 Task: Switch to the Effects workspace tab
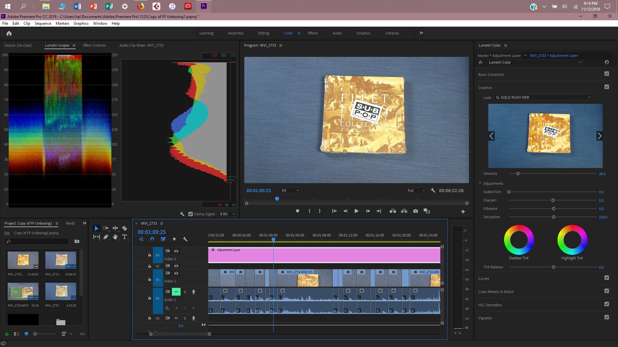point(312,33)
